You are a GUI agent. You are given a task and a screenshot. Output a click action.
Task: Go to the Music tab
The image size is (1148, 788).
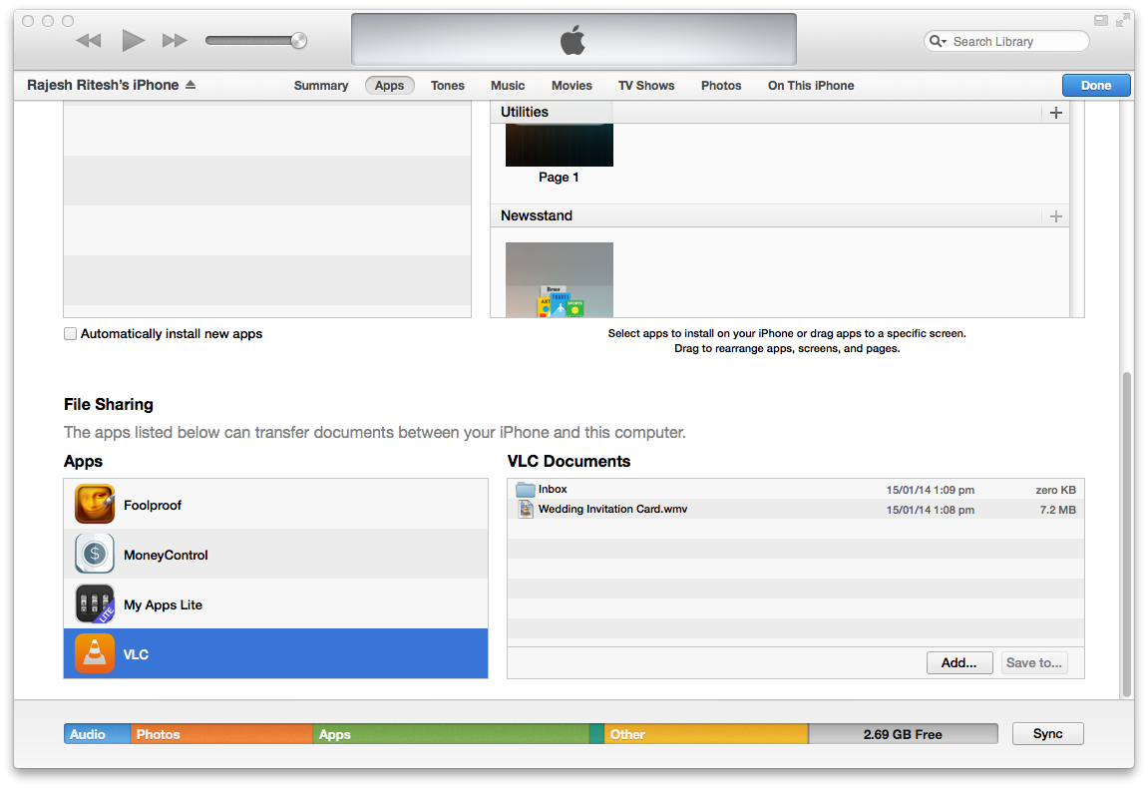[508, 86]
